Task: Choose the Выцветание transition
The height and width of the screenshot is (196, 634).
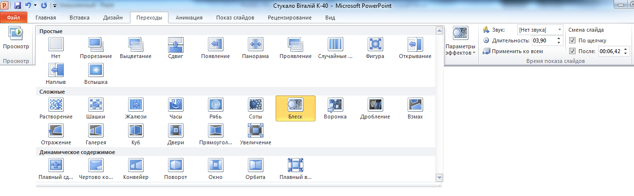Action: pyautogui.click(x=136, y=48)
